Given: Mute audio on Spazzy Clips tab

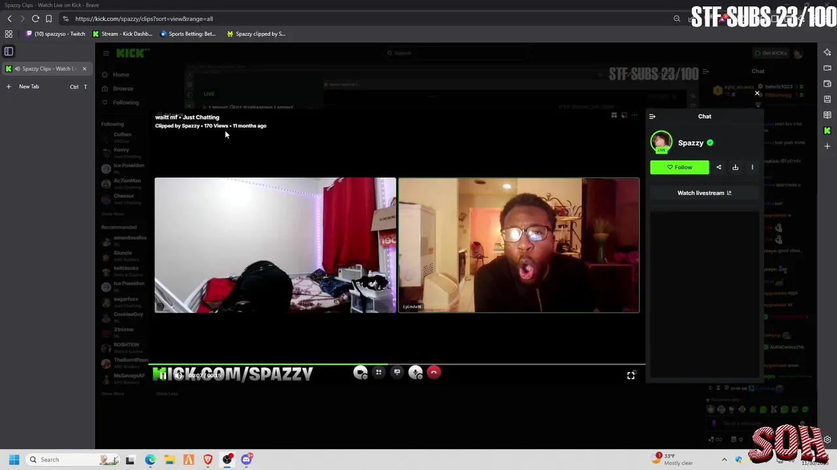Looking at the screenshot, I should tap(17, 69).
